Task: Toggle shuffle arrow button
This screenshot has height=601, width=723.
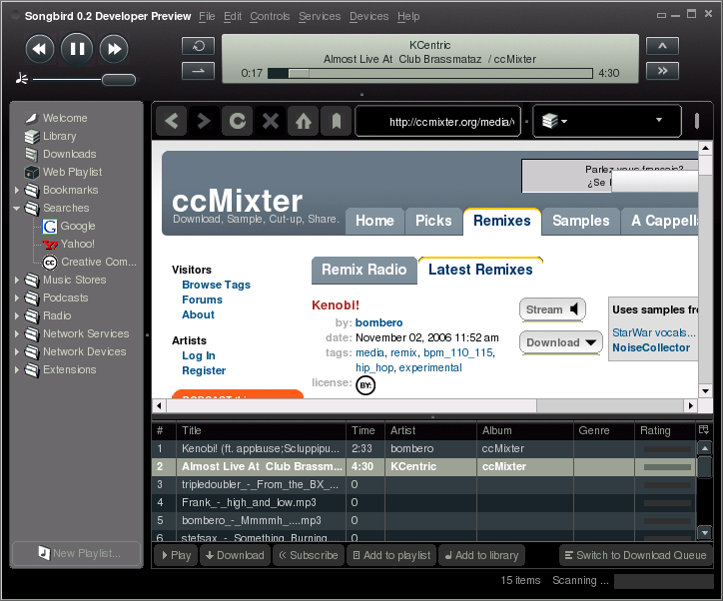Action: coord(199,71)
